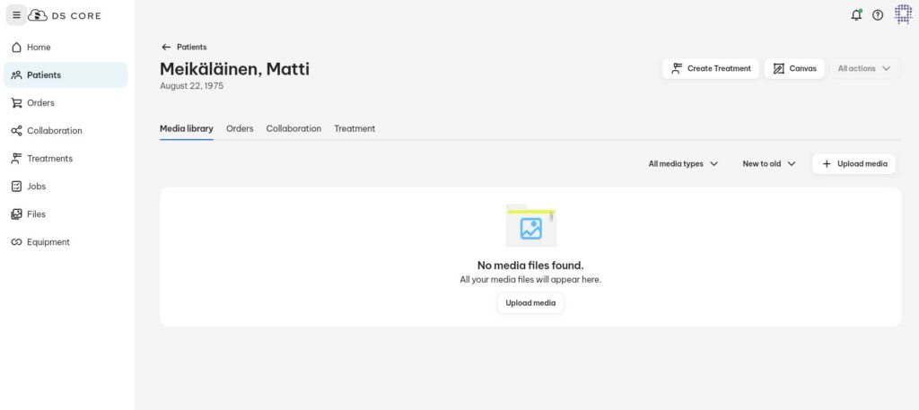Go to Home in the sidebar
919x410 pixels.
(x=39, y=48)
